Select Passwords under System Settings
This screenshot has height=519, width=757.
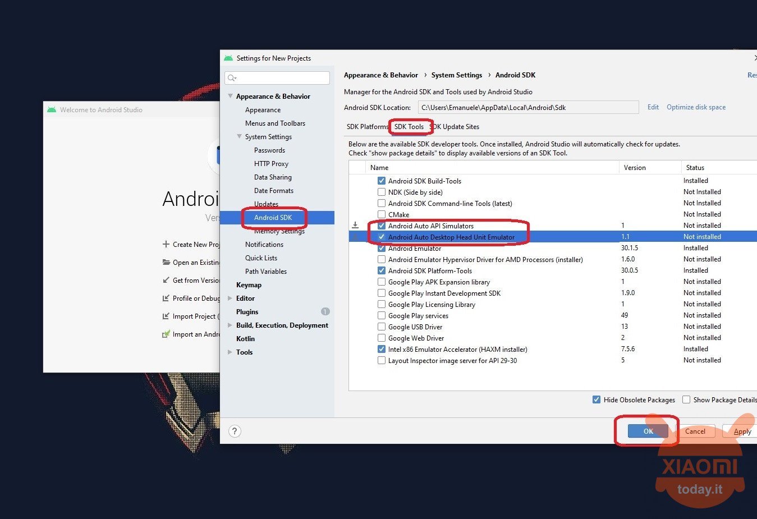pyautogui.click(x=269, y=150)
